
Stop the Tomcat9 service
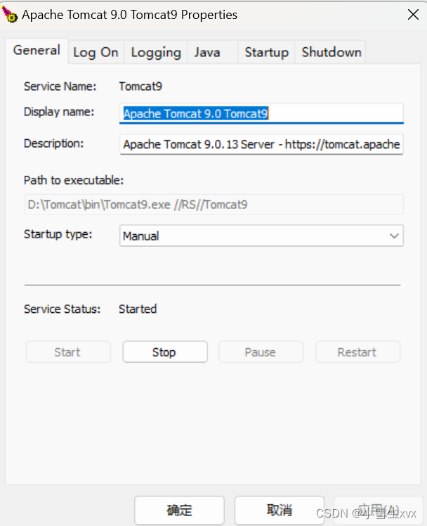(x=165, y=352)
